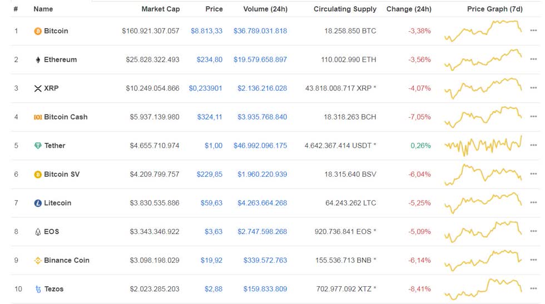Click Bitcoin Cash change value -7,05%
This screenshot has width=545, height=304.
(x=419, y=117)
